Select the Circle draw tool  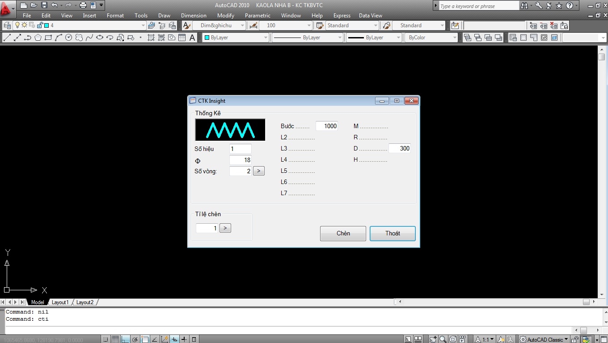[x=69, y=38]
